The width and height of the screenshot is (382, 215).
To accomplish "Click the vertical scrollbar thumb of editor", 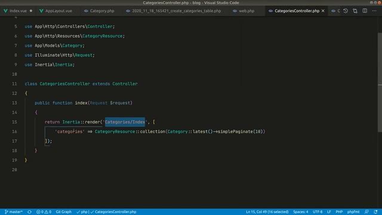I will pyautogui.click(x=380, y=82).
